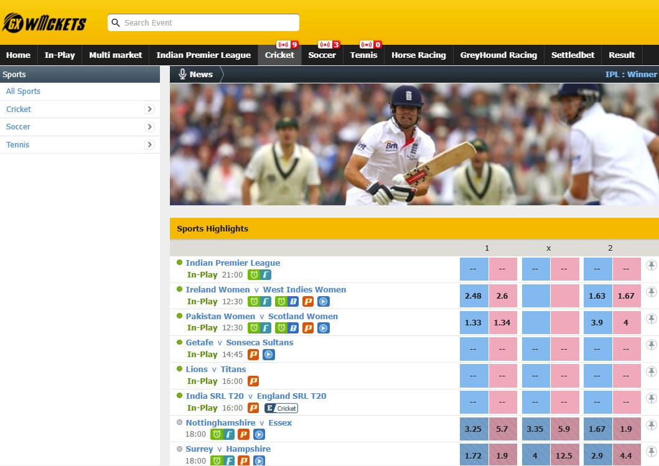Switch to the In-Play tab
The height and width of the screenshot is (466, 659).
click(60, 55)
